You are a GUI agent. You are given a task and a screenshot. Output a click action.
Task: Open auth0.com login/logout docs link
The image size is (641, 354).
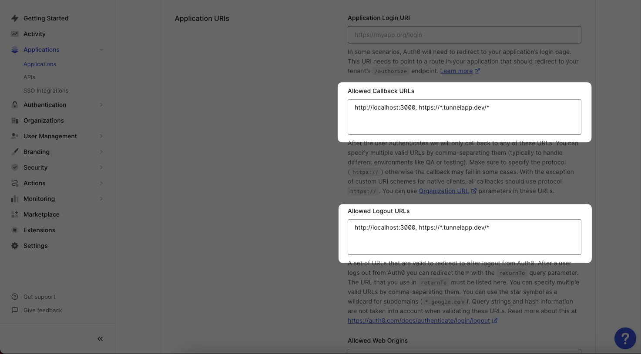point(419,321)
